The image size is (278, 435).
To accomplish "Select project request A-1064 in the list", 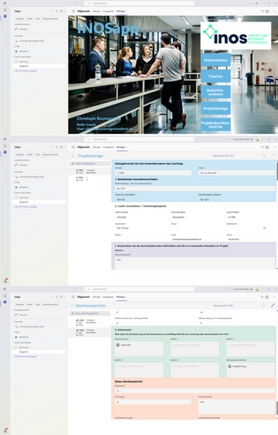I will (x=89, y=178).
